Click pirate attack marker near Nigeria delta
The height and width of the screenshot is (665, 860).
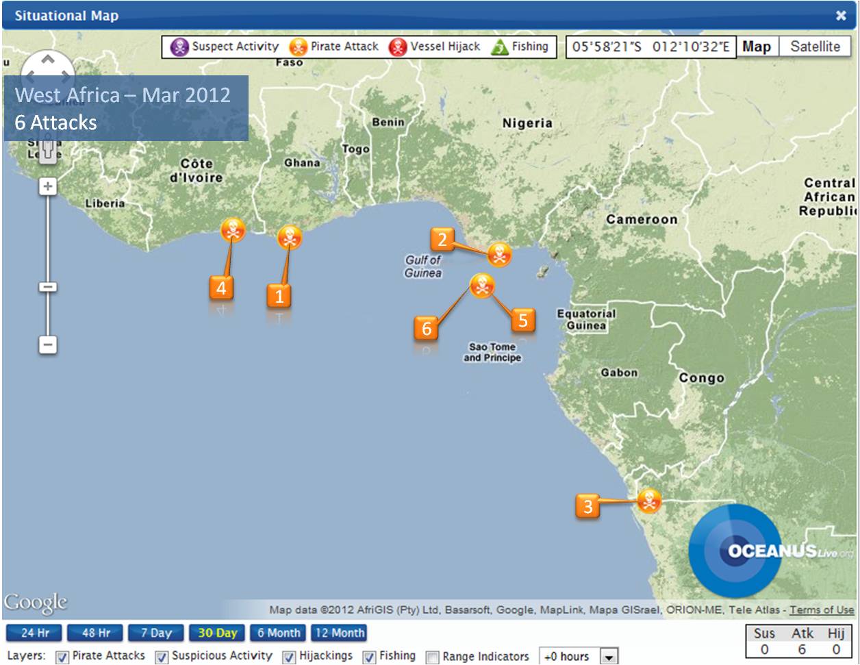499,255
